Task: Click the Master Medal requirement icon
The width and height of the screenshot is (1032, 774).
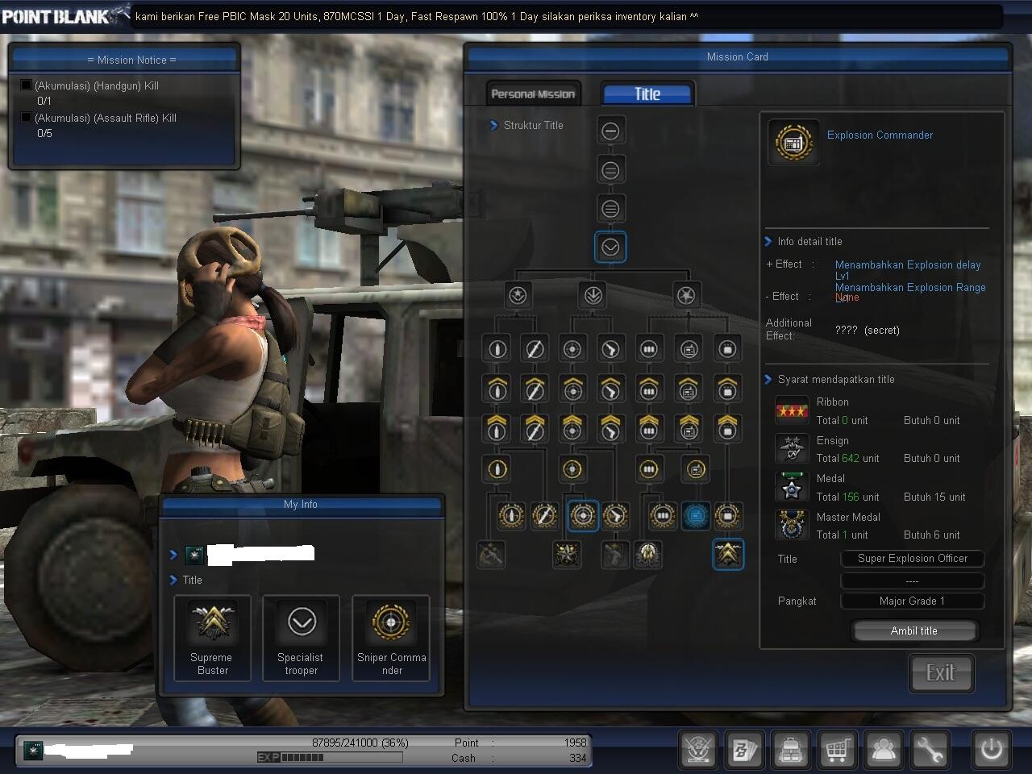Action: 792,526
